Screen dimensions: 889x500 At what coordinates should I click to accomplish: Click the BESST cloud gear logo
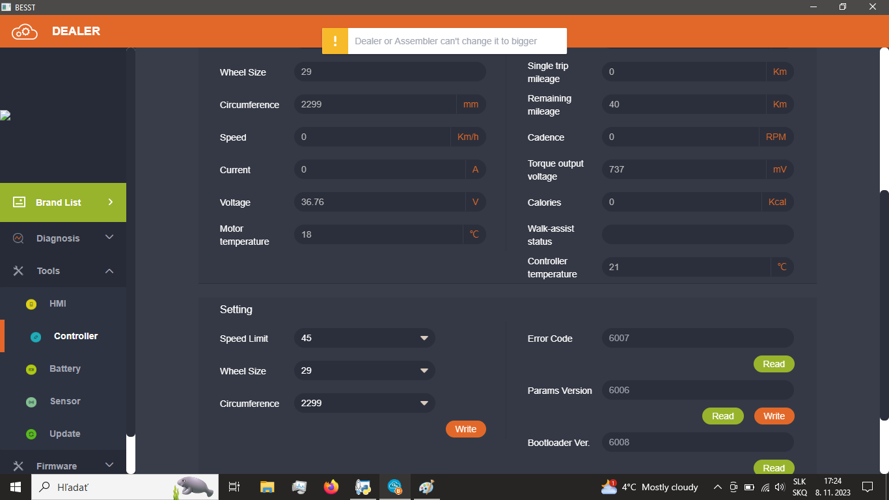point(25,31)
